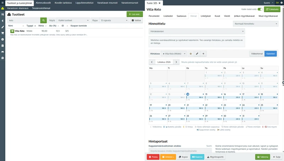
Task: Open the Lippuhinnoittelut tab
Action: point(84,3)
